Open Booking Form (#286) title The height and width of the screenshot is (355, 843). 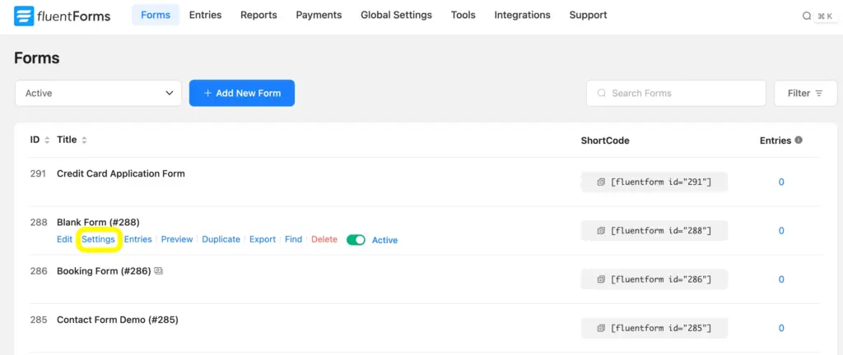(x=104, y=271)
